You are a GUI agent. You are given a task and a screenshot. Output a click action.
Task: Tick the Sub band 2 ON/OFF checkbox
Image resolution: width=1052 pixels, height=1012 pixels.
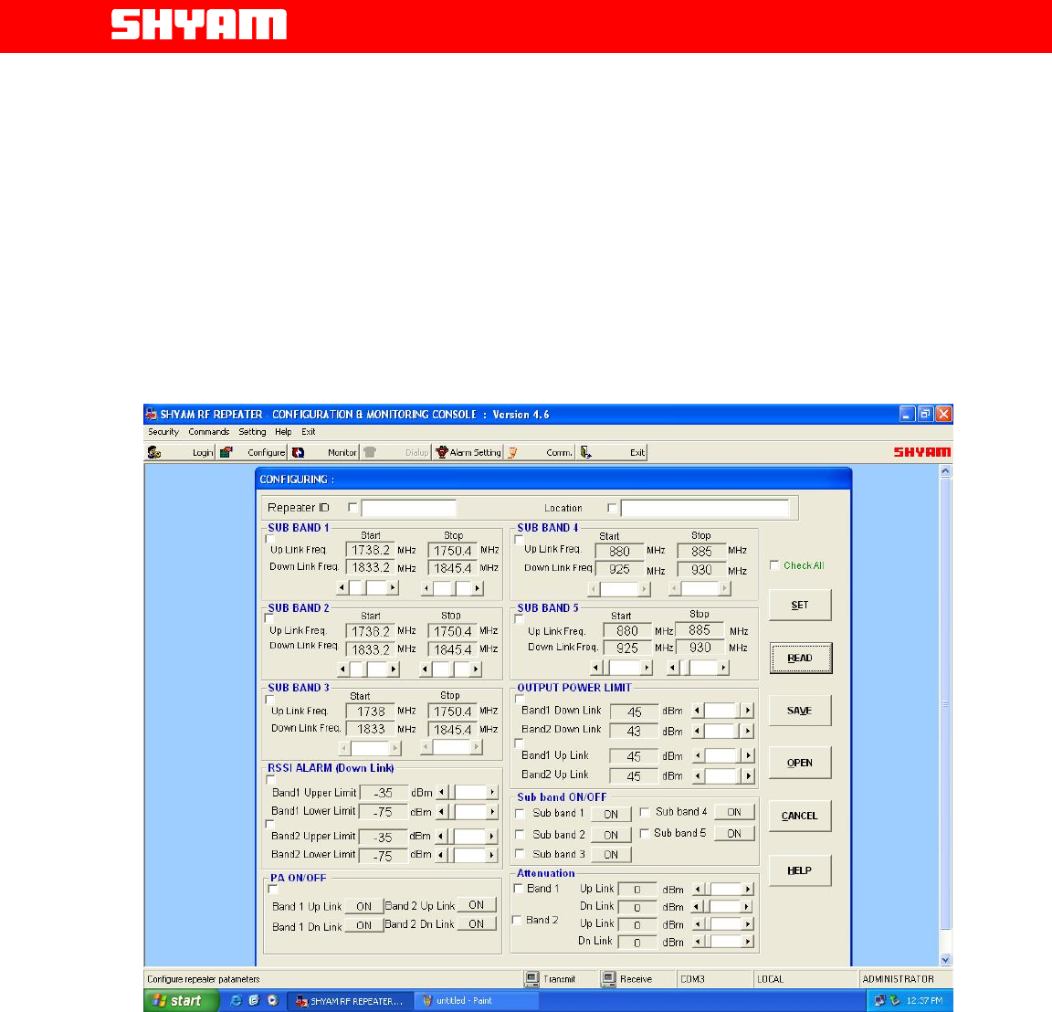pyautogui.click(x=520, y=834)
